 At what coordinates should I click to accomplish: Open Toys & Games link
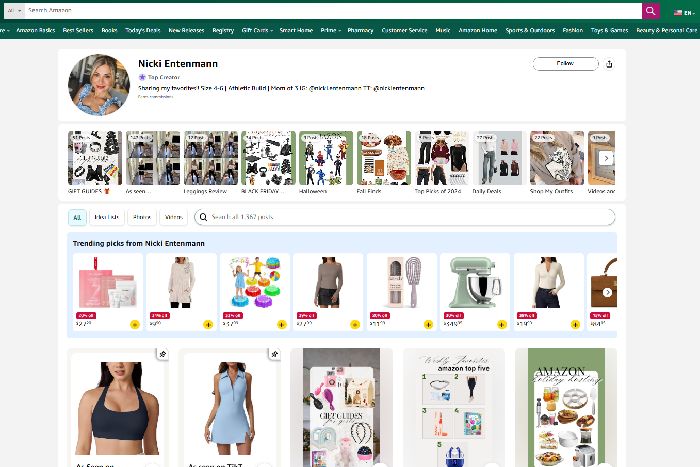point(610,30)
